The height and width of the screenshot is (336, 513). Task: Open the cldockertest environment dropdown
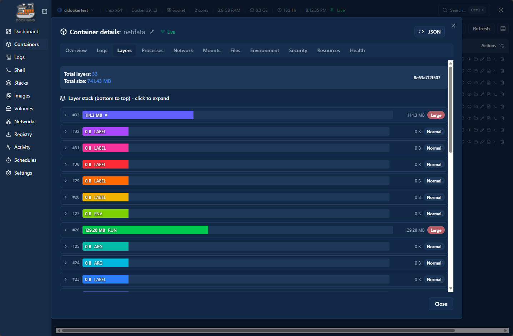click(75, 10)
